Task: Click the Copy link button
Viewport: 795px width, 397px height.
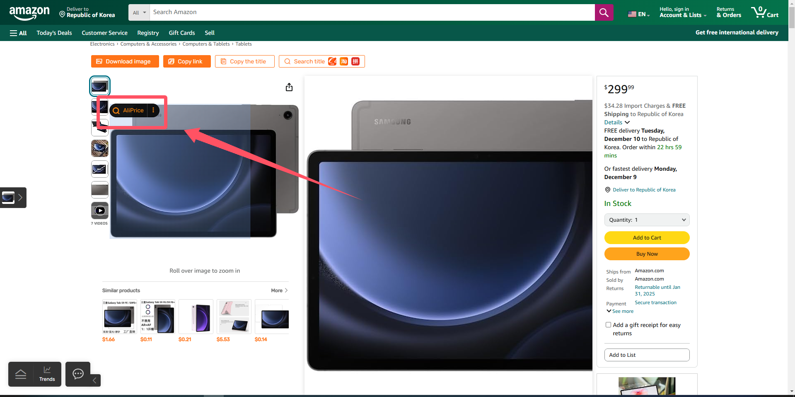Action: [x=187, y=61]
